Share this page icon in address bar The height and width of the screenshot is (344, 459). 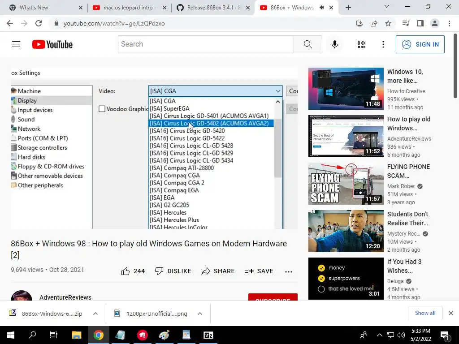[x=374, y=23]
